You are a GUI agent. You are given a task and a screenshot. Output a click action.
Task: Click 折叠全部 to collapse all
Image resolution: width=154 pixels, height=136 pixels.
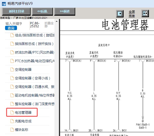coord(49,25)
